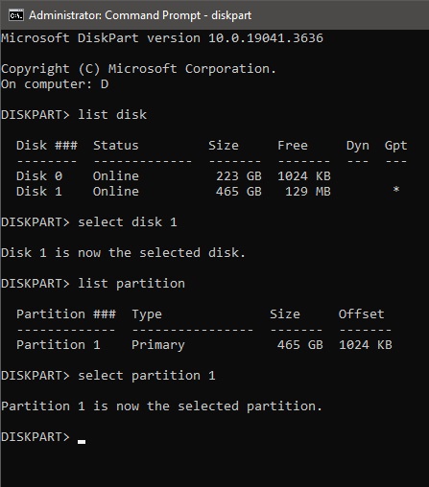Viewport: 429px width, 487px height.
Task: Click the "select partition 1" command
Action: coord(147,376)
